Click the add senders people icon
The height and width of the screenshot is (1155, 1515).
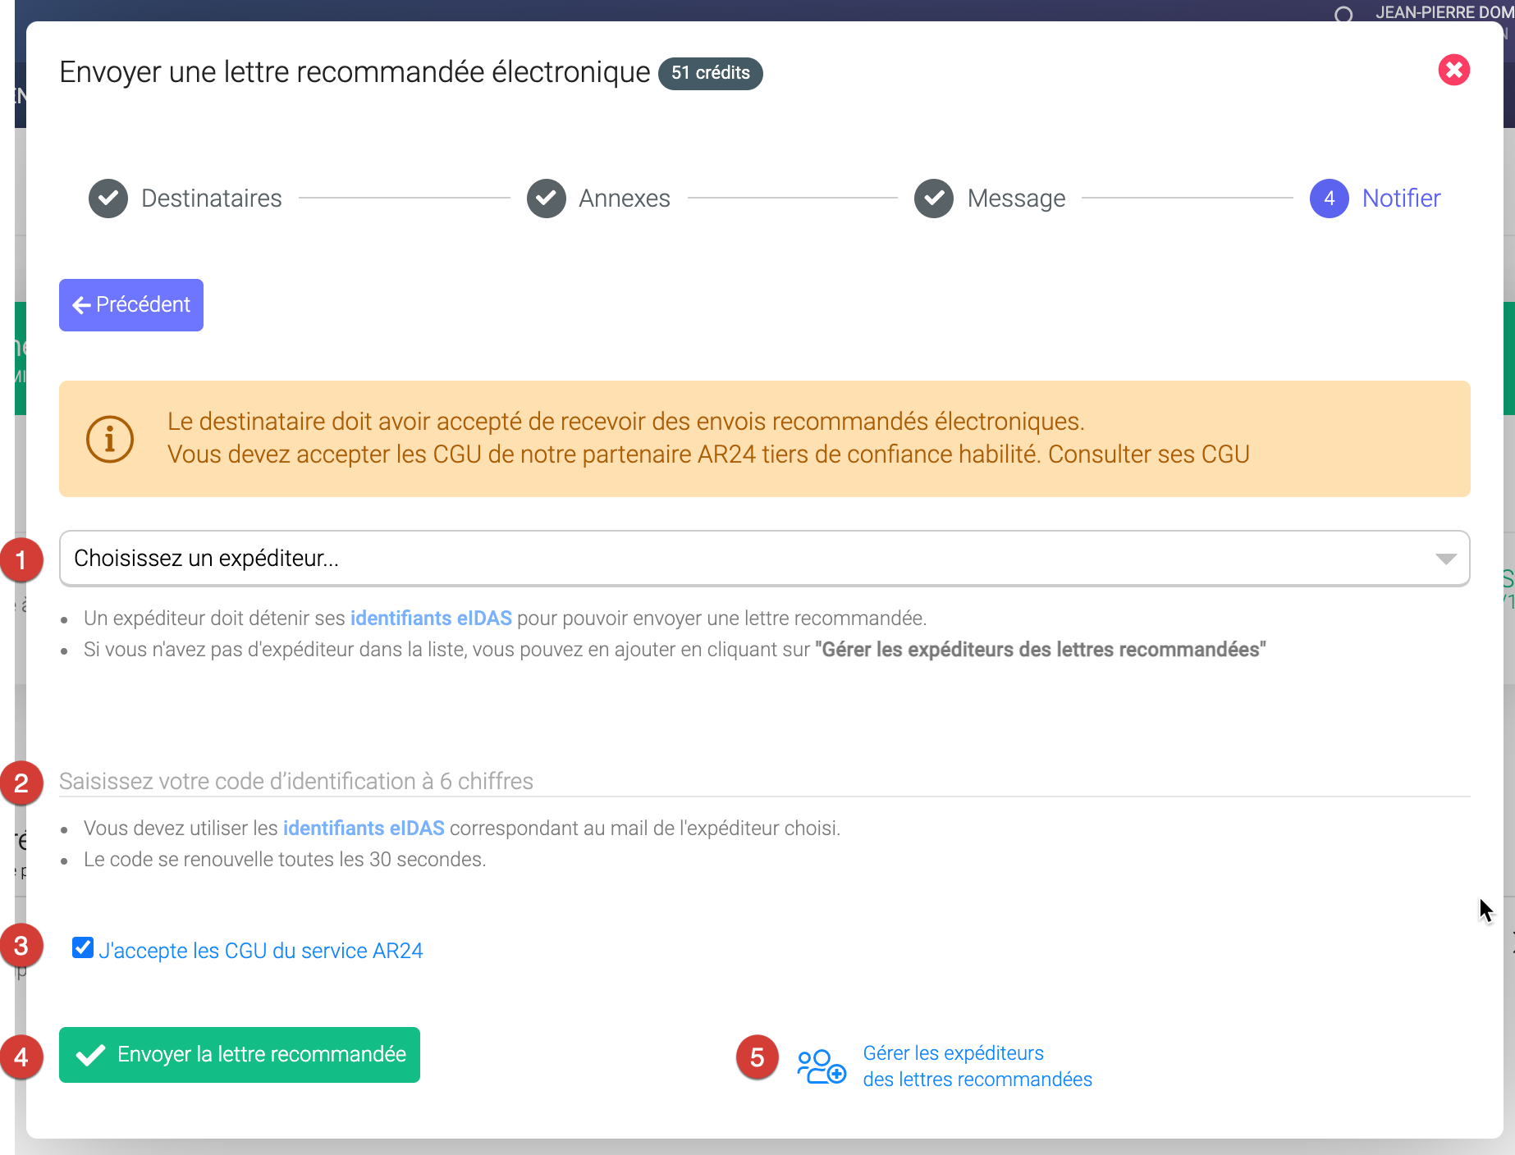click(x=821, y=1066)
